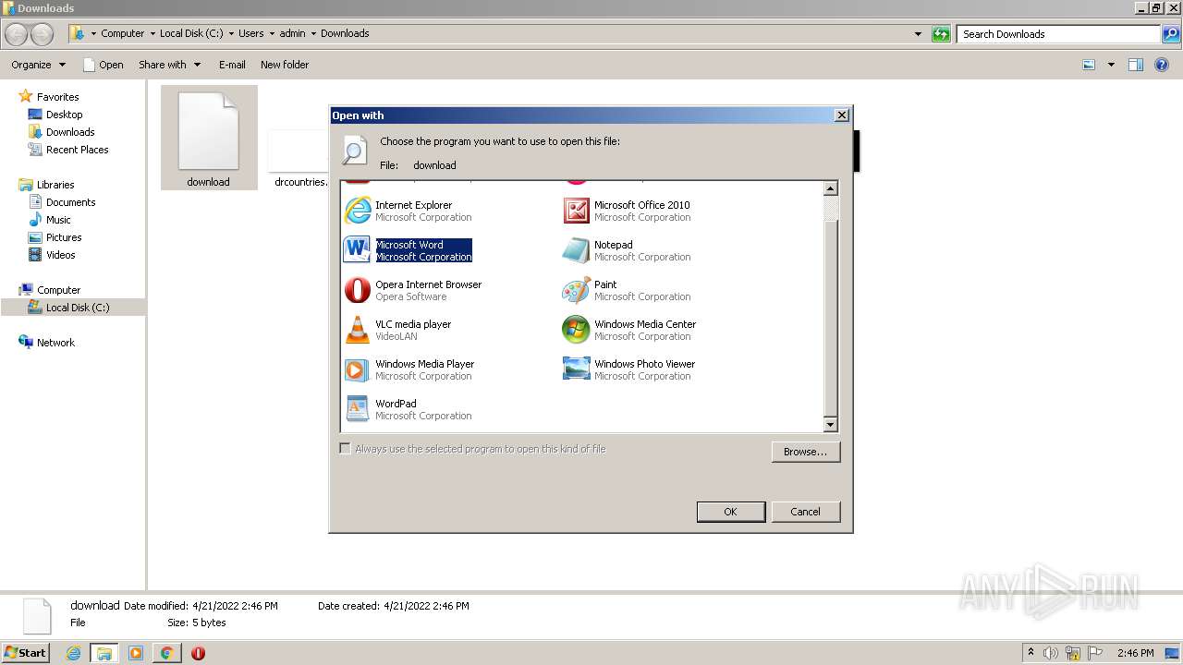Close the Open with dialog
The image size is (1183, 665).
(841, 115)
